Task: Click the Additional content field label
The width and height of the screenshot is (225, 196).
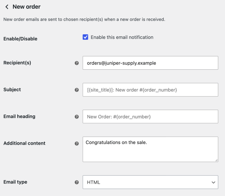Action: click(x=24, y=143)
